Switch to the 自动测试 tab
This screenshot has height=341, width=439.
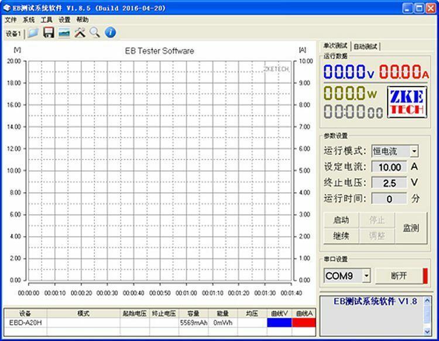[365, 46]
